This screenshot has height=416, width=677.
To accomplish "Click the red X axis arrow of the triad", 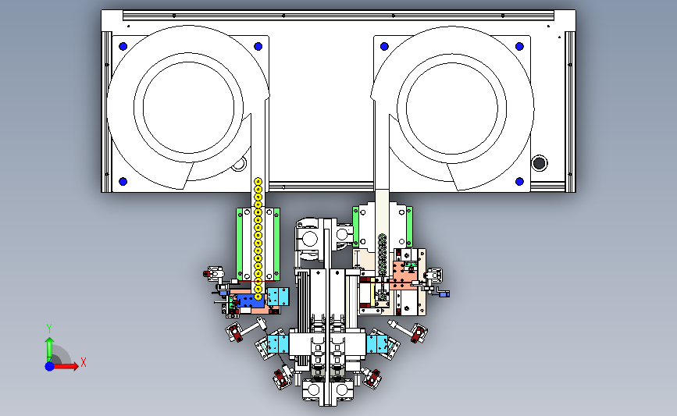I will coord(66,366).
